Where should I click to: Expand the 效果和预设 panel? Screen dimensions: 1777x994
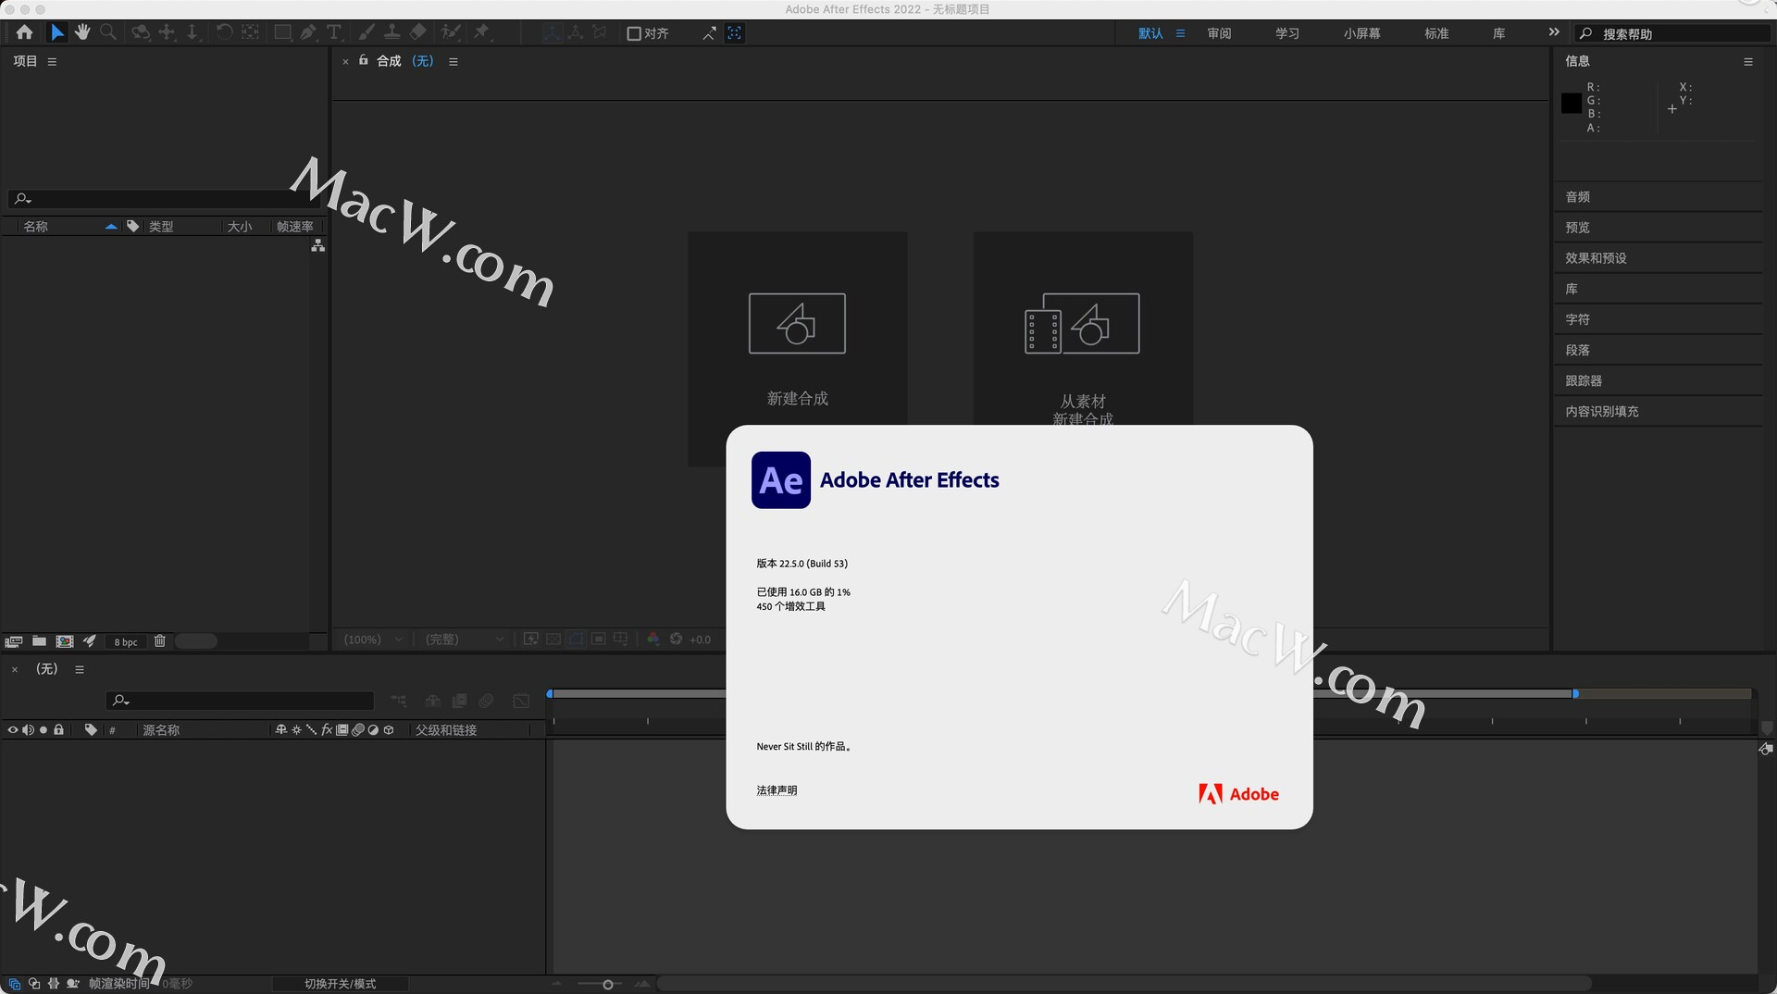click(x=1657, y=257)
